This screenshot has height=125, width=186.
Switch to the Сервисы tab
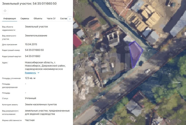point(25,18)
